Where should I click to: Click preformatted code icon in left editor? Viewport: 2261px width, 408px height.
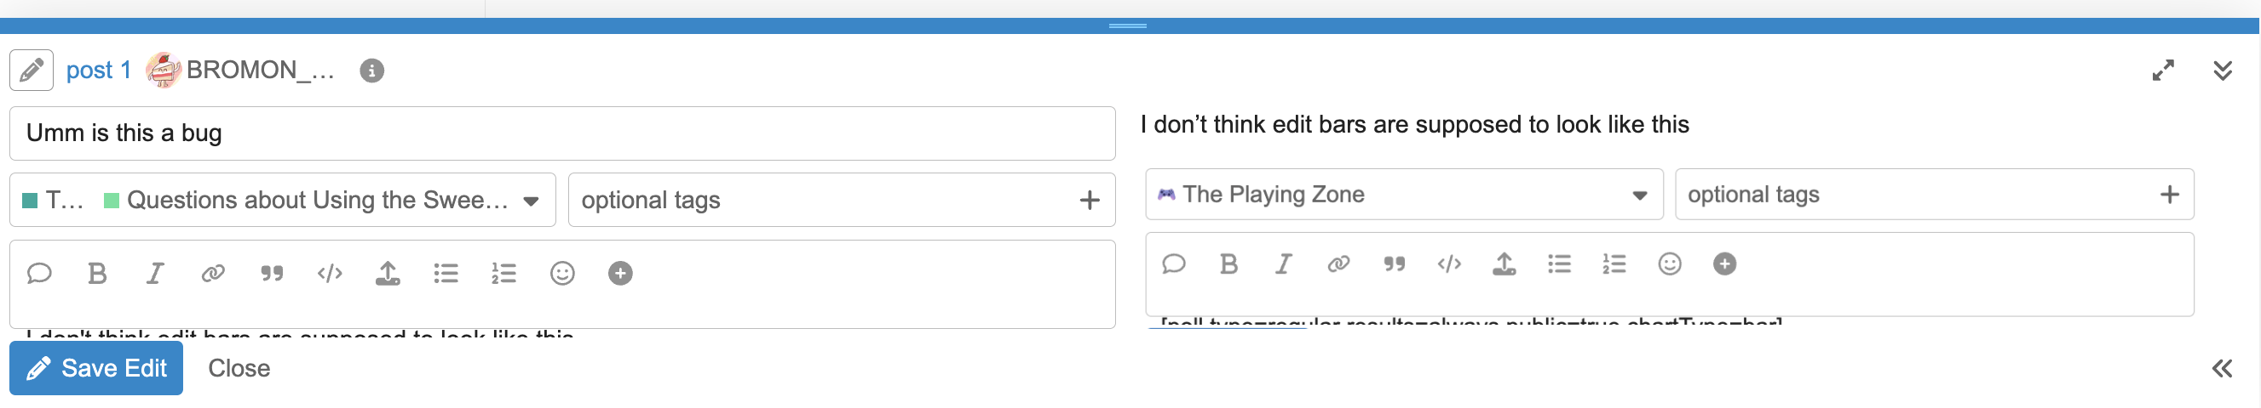point(330,274)
